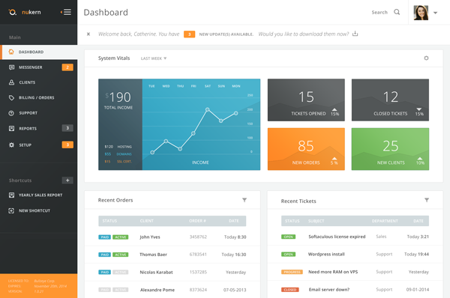Click the Dashboard home icon
Viewport: 450px width, 298px height.
pyautogui.click(x=11, y=52)
